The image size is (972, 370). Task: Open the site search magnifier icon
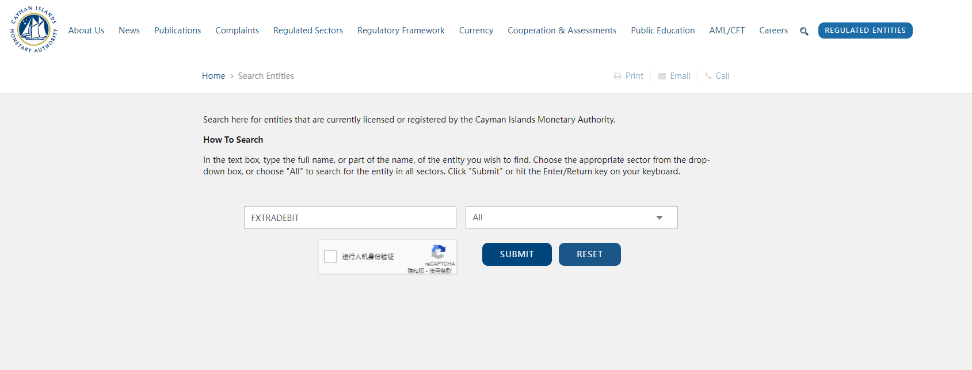804,31
